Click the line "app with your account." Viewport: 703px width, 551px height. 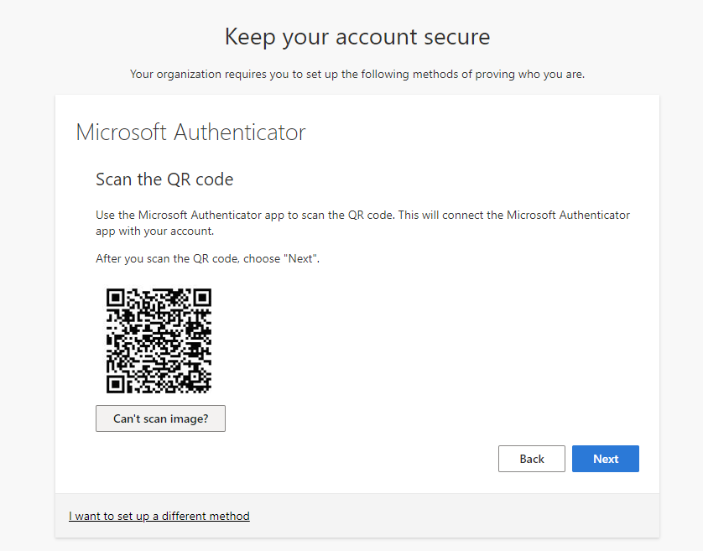[x=154, y=231]
